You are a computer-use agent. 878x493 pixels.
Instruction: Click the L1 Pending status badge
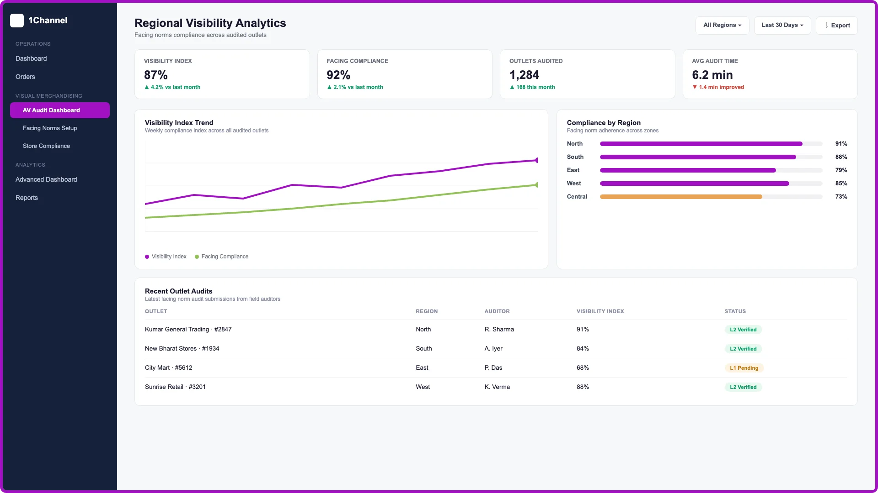point(744,368)
